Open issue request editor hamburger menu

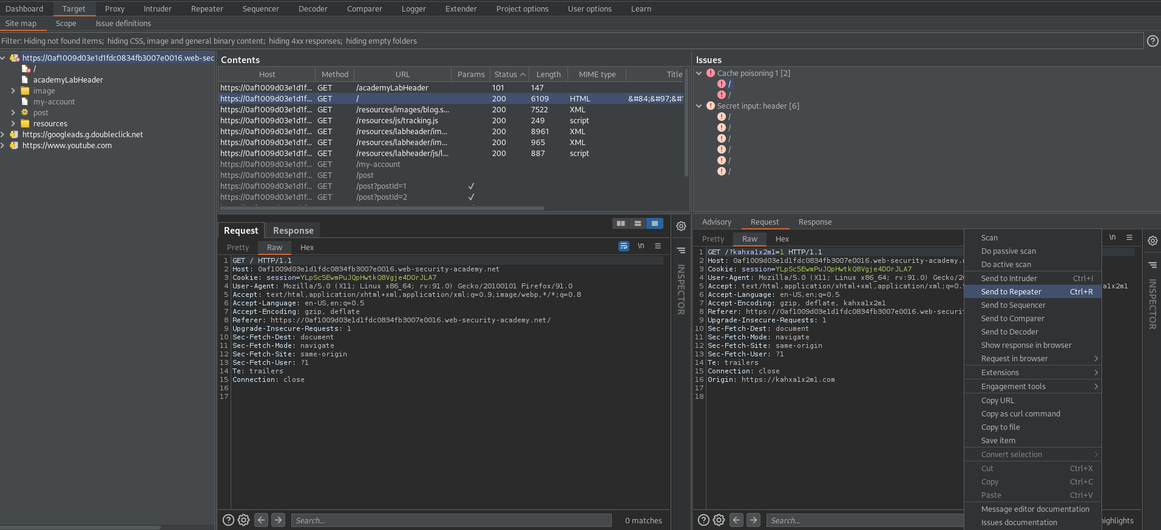[x=1129, y=237]
